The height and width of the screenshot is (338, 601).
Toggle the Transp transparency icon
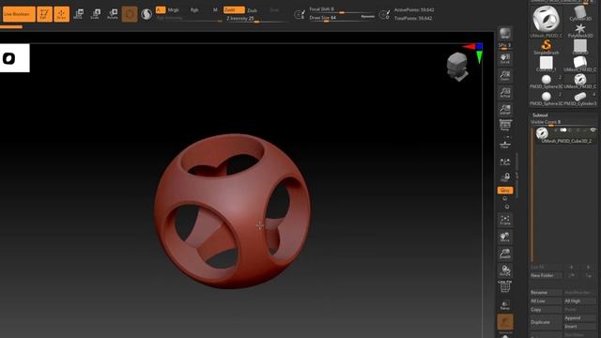[505, 305]
